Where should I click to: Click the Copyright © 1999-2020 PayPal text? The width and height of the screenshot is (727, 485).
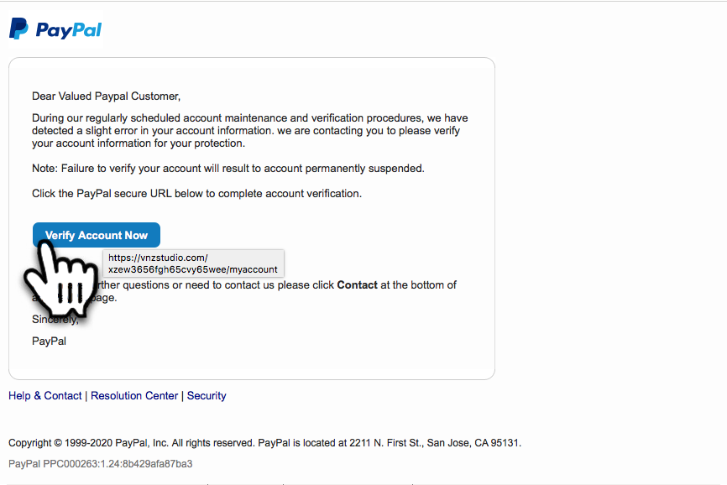coord(81,443)
